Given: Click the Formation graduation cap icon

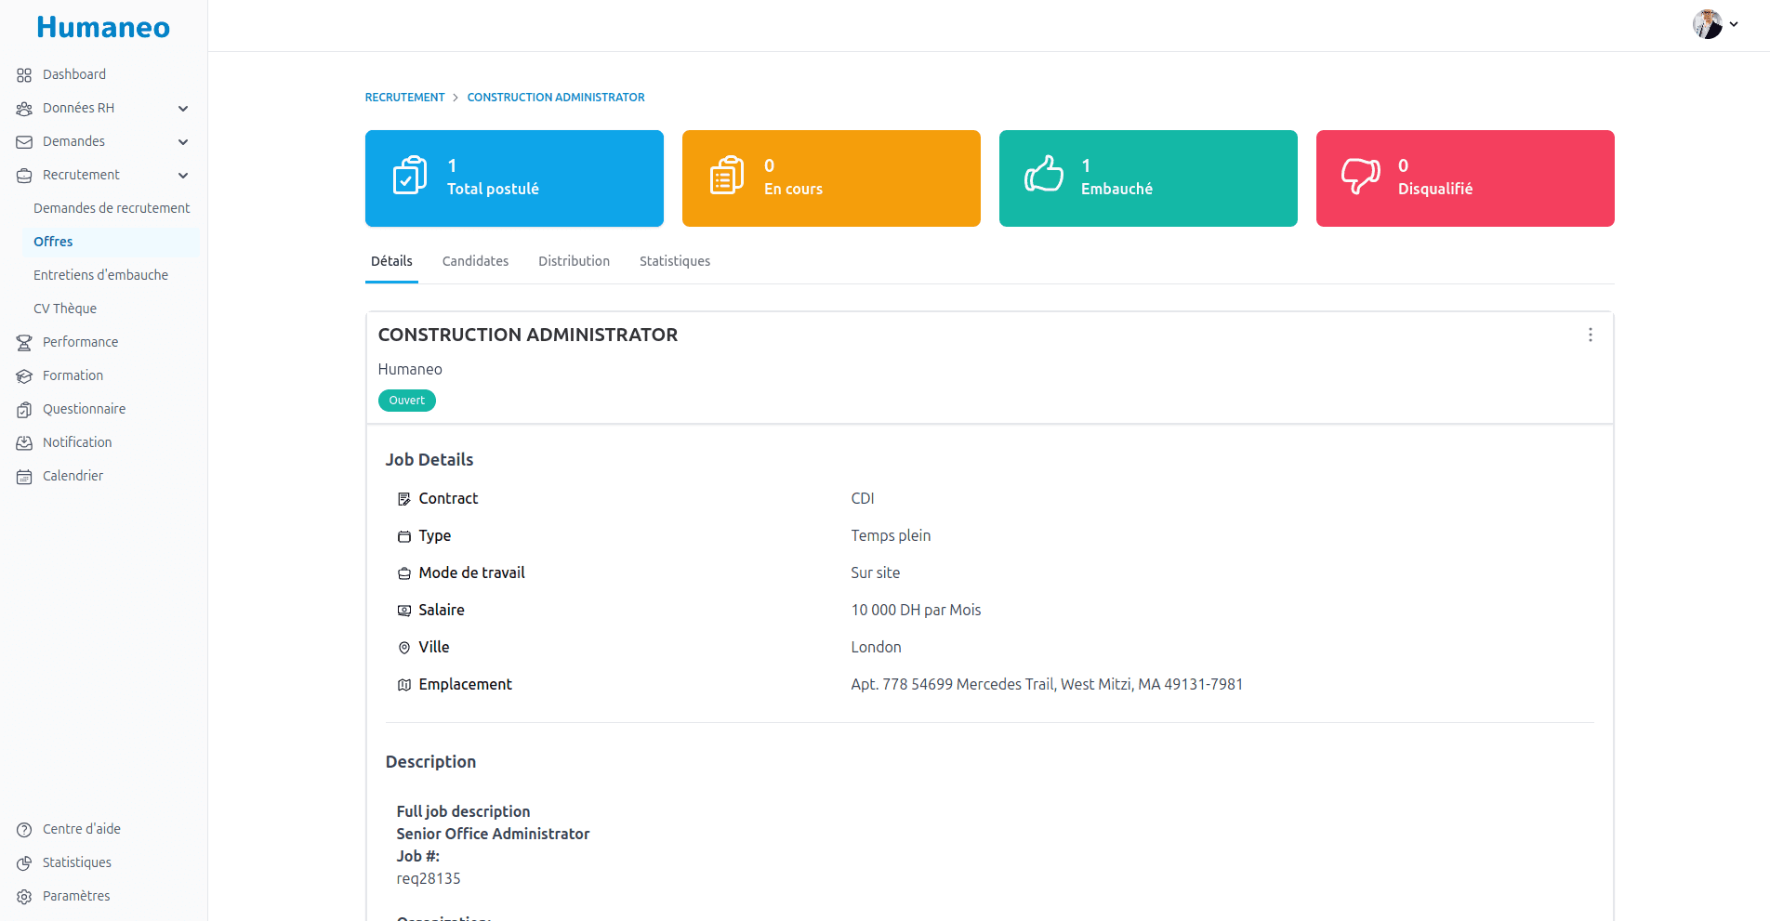Looking at the screenshot, I should [24, 376].
